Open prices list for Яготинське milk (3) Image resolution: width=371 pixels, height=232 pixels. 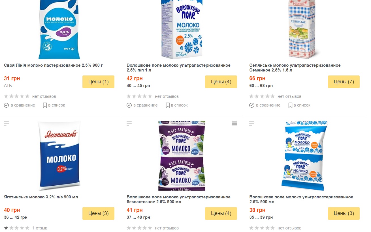[x=98, y=213]
